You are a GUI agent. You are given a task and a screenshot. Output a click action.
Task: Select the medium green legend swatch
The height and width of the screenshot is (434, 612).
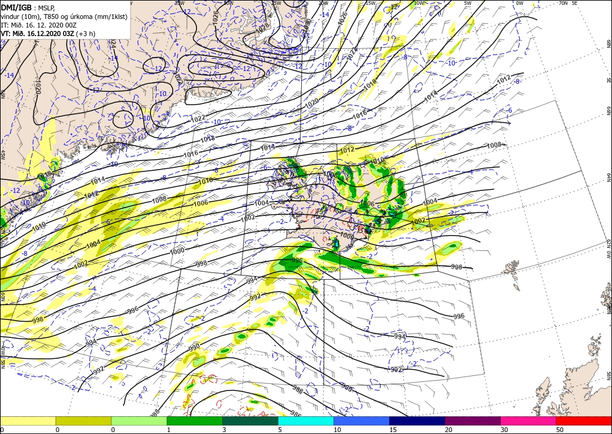pyautogui.click(x=195, y=421)
